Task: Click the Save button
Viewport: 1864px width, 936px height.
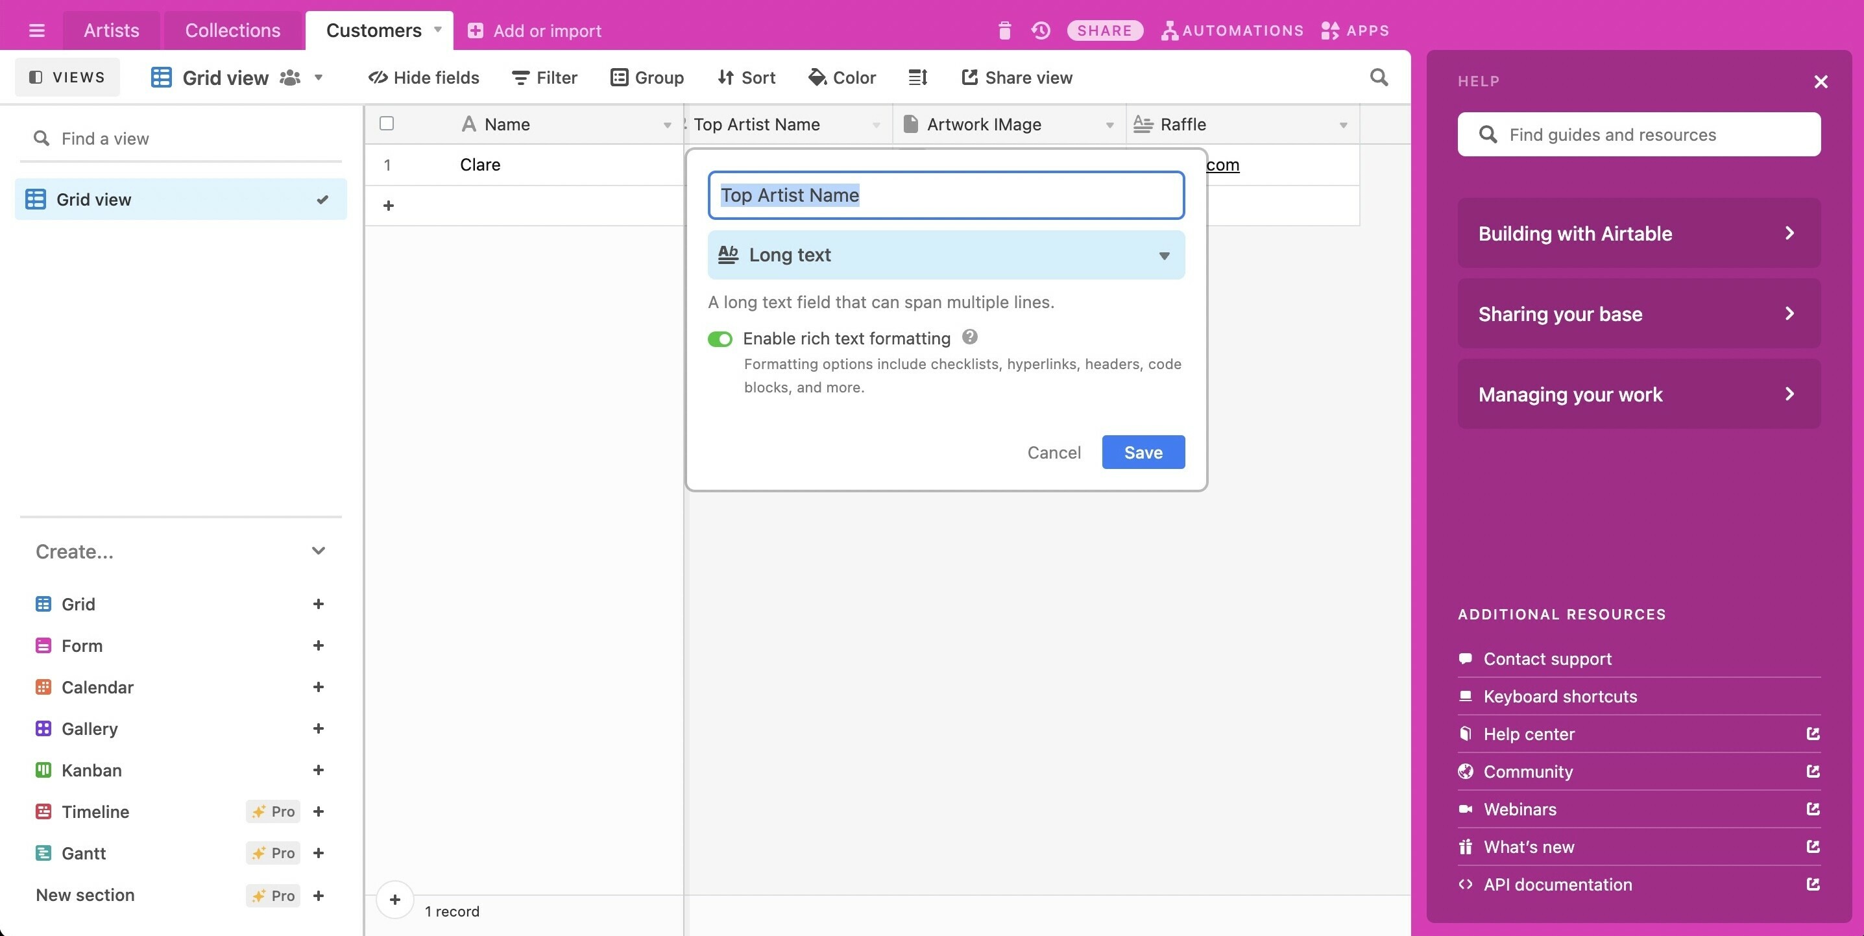Action: (x=1143, y=452)
